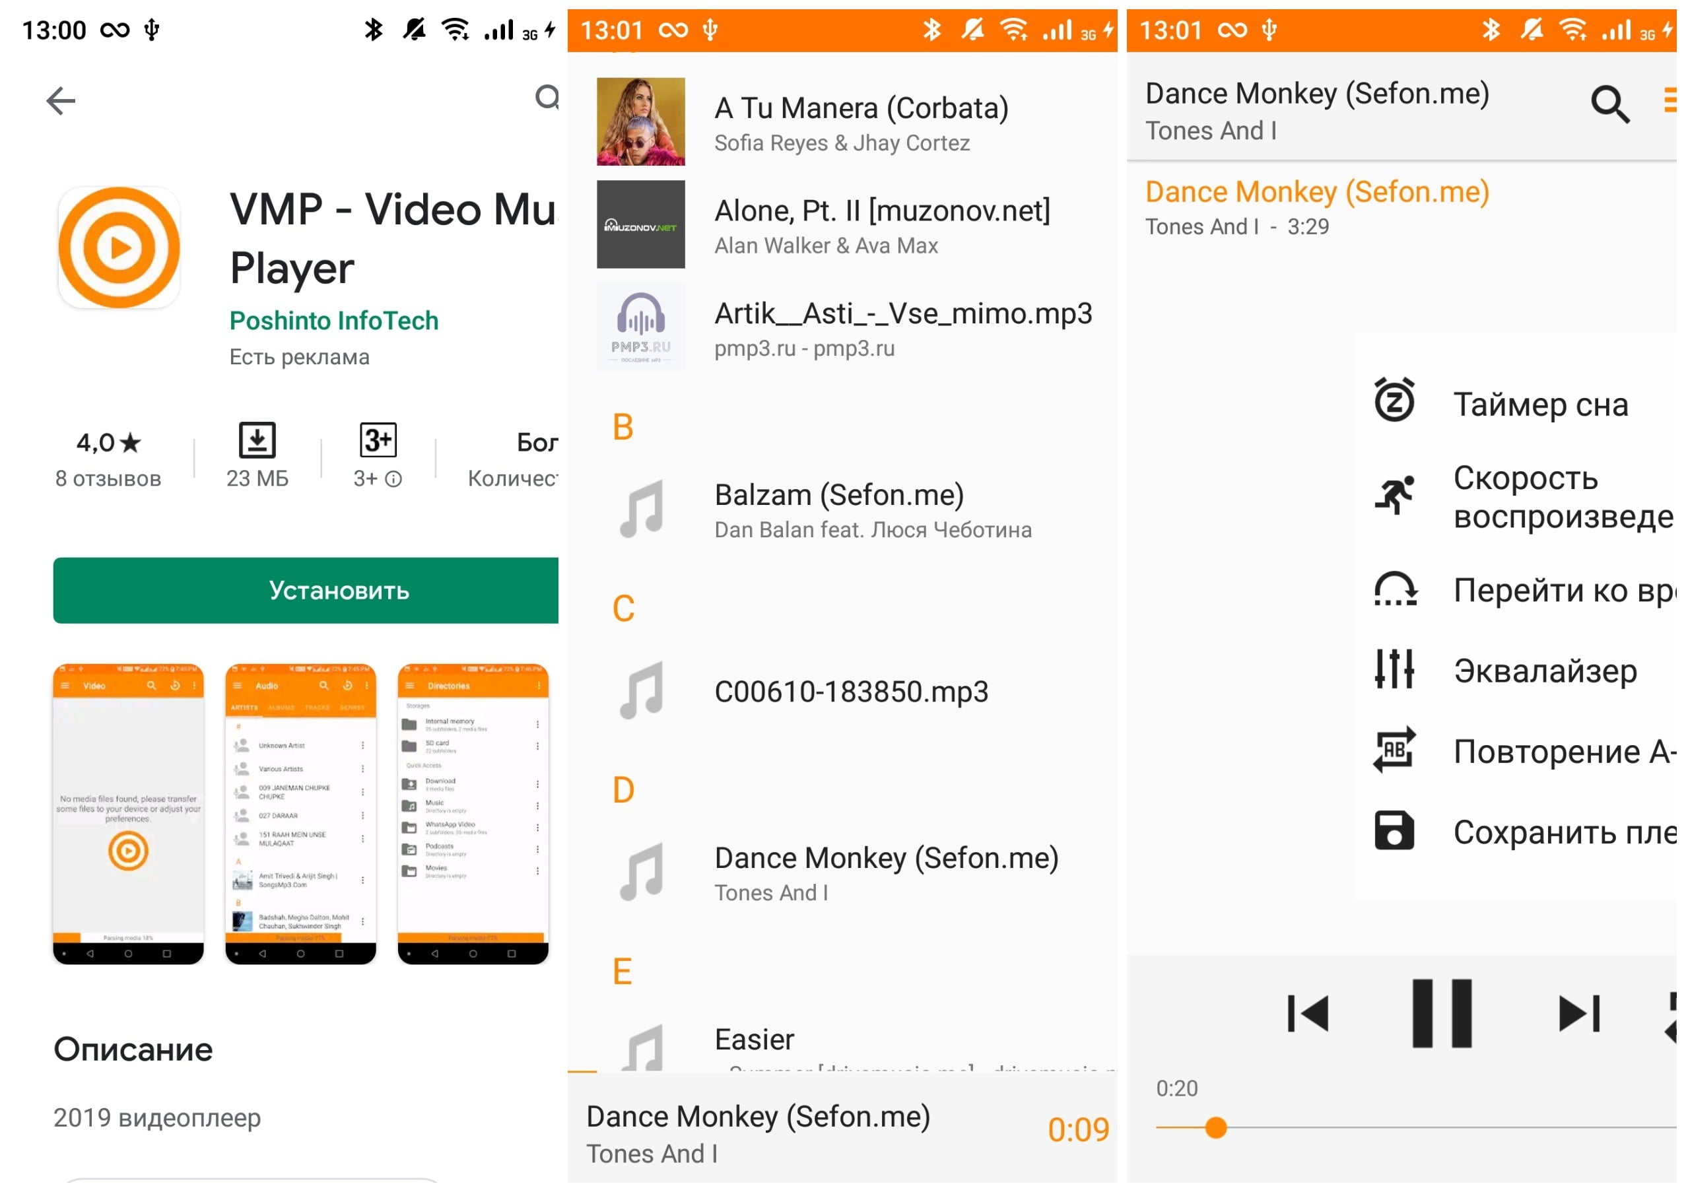1686x1192 pixels.
Task: Open the Описание section
Action: [133, 1049]
